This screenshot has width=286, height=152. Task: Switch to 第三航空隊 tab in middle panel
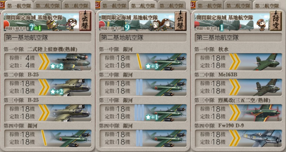point(172,6)
